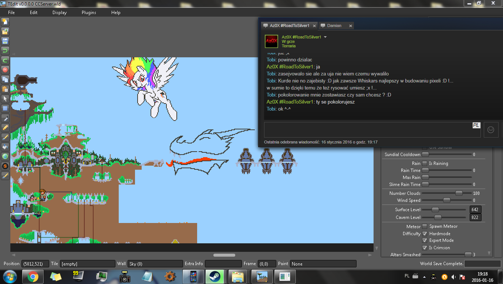The width and height of the screenshot is (503, 284).
Task: Click the Surface Level value field 642
Action: [x=476, y=210]
